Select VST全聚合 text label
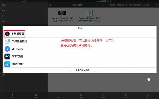The width and height of the screenshot is (159, 99). tap(17, 64)
